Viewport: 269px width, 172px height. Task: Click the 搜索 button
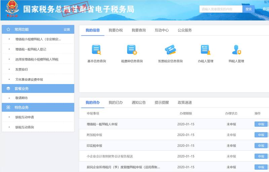(x=248, y=9)
